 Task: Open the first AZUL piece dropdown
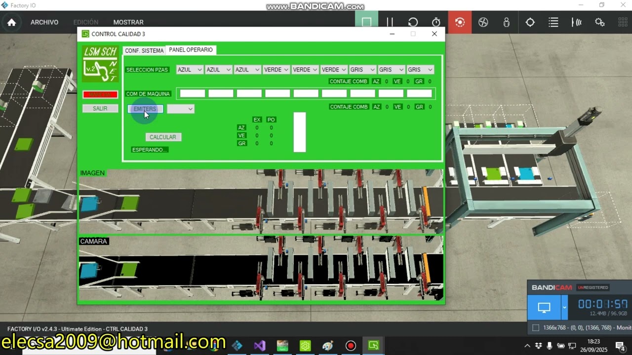click(x=190, y=70)
